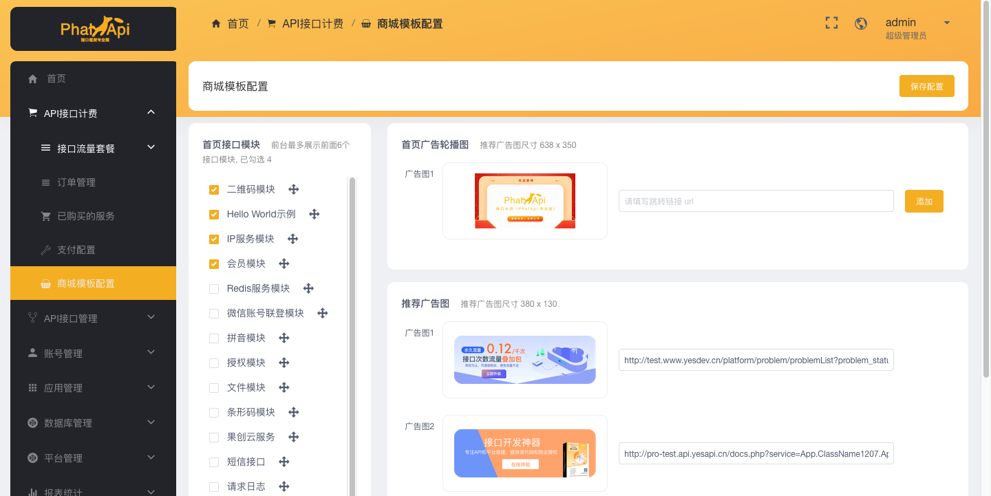Expand the 接口流量套餐 submenu chevron
Viewport: 991px width, 496px height.
(151, 147)
